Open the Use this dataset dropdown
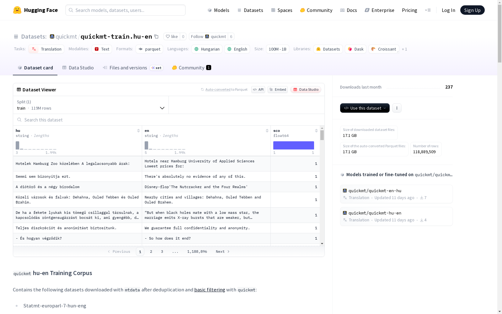The height and width of the screenshot is (314, 502). (365, 108)
